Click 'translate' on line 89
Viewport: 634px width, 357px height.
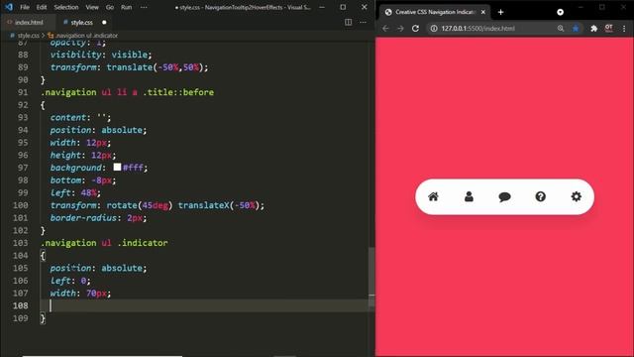130,67
